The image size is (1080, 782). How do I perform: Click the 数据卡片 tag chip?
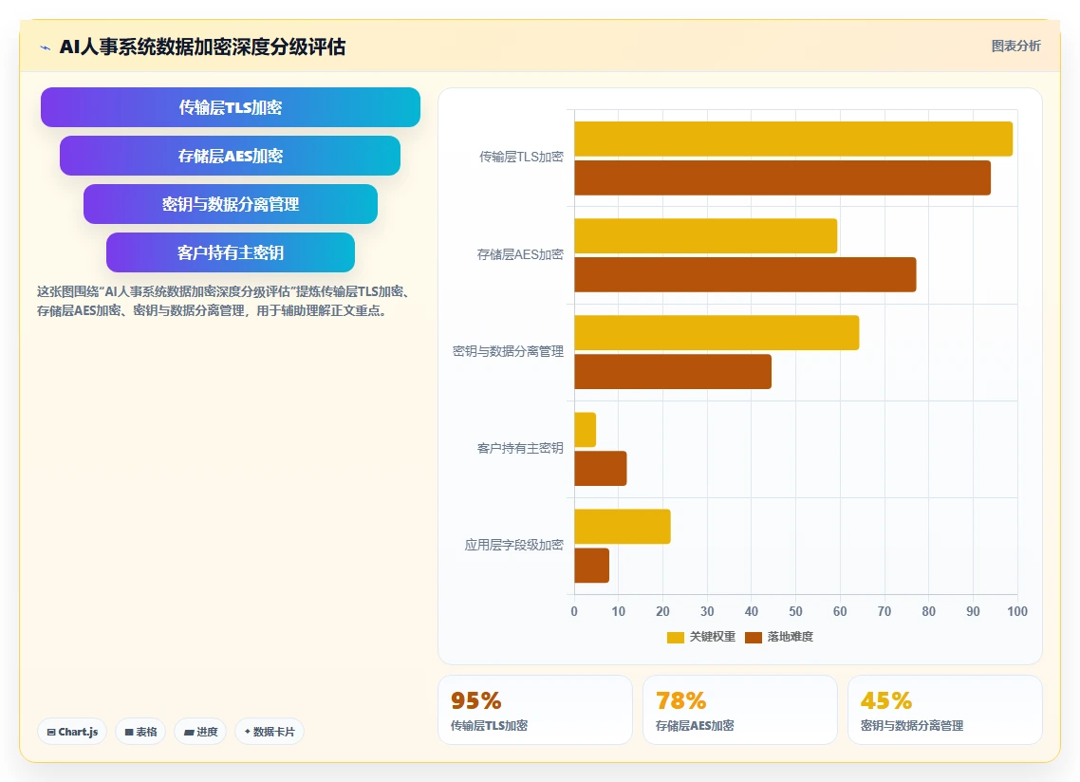[270, 732]
